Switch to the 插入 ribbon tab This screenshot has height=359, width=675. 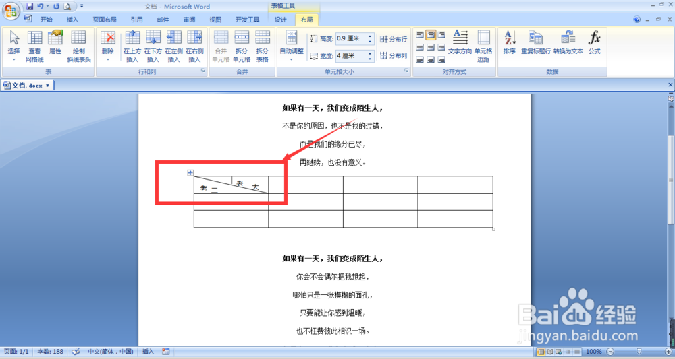pyautogui.click(x=72, y=20)
